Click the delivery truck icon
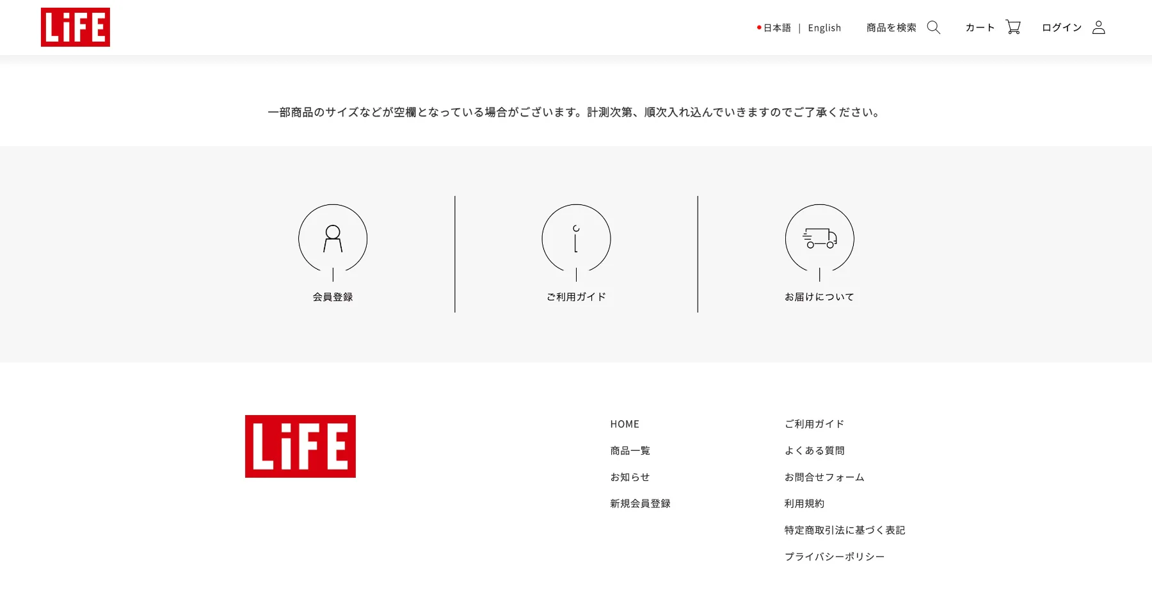Image resolution: width=1152 pixels, height=595 pixels. [820, 239]
